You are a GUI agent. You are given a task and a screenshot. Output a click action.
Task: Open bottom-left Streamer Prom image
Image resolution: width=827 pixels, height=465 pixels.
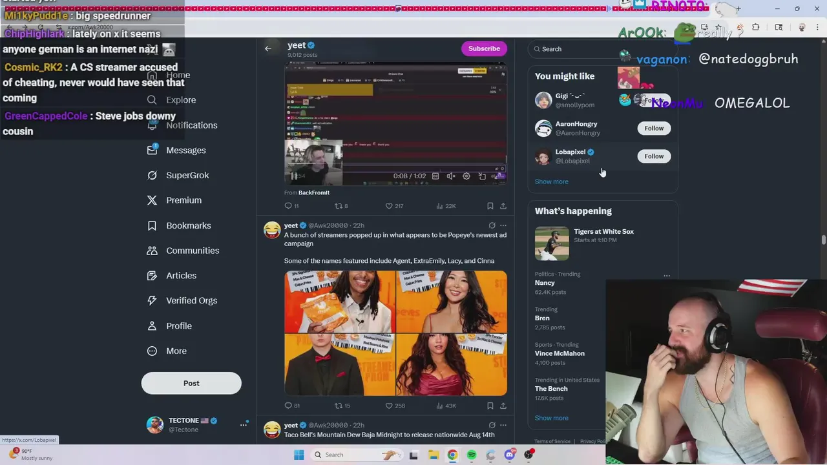click(340, 365)
